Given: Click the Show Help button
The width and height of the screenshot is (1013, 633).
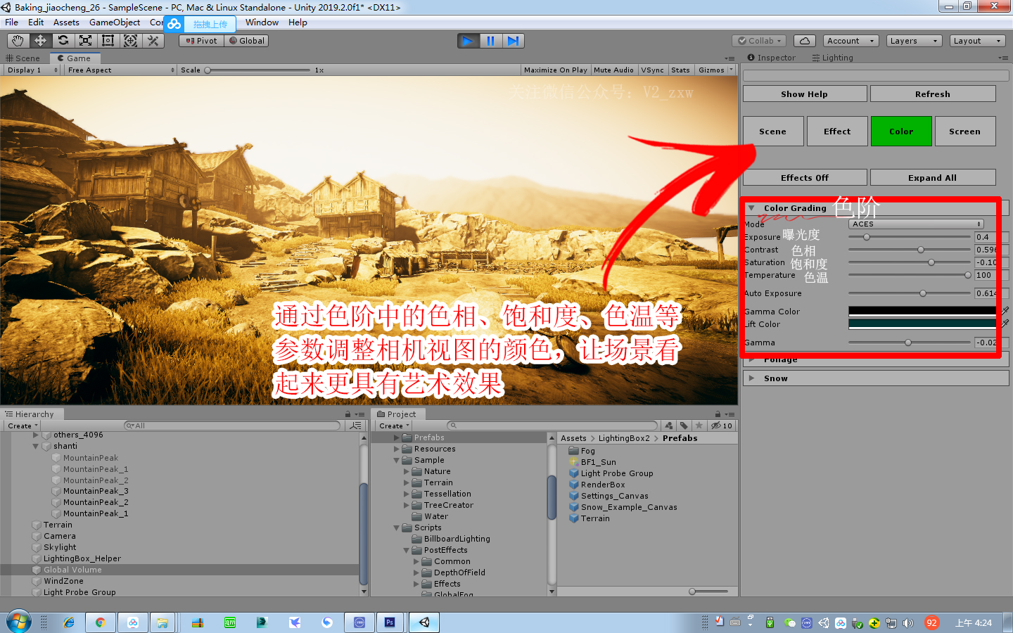Looking at the screenshot, I should (x=805, y=94).
